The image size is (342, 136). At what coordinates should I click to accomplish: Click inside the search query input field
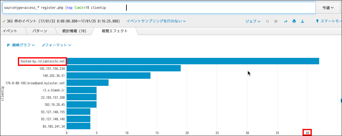tap(185, 8)
